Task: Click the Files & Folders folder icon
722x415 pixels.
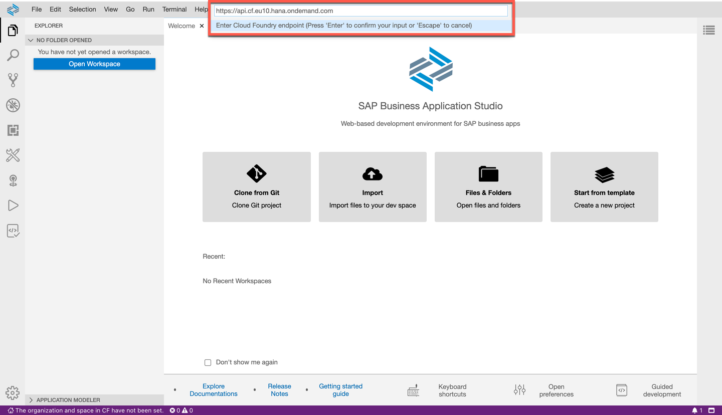Action: [488, 174]
